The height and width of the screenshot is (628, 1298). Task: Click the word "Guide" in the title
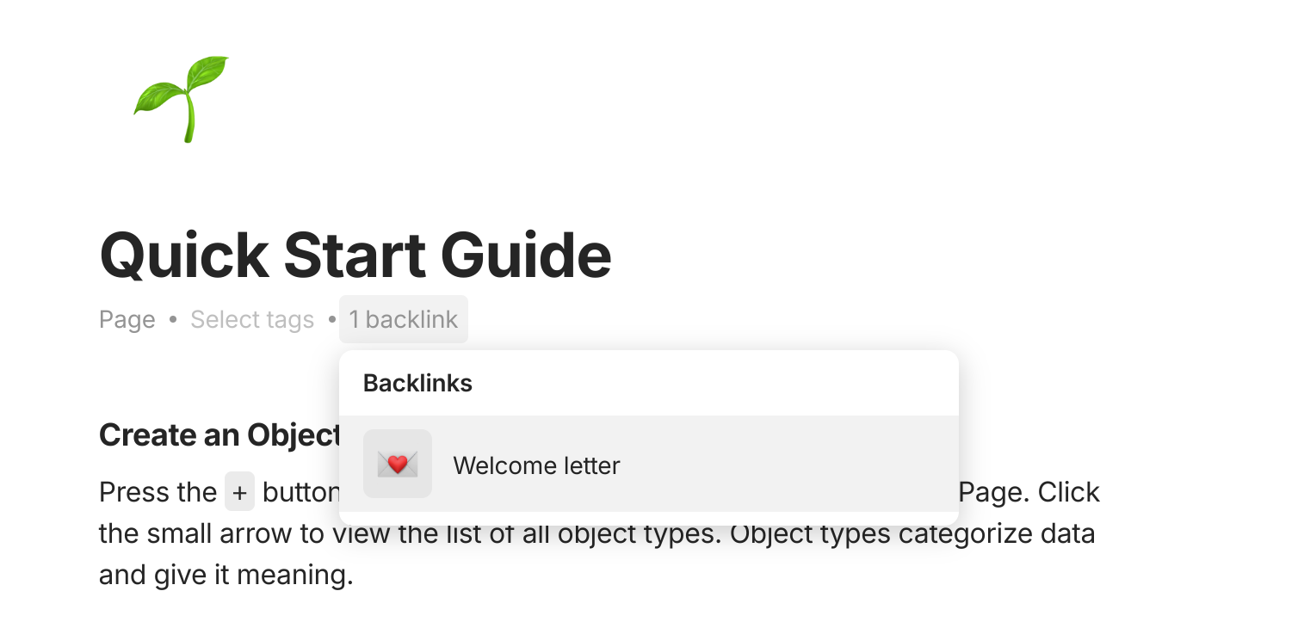[526, 256]
